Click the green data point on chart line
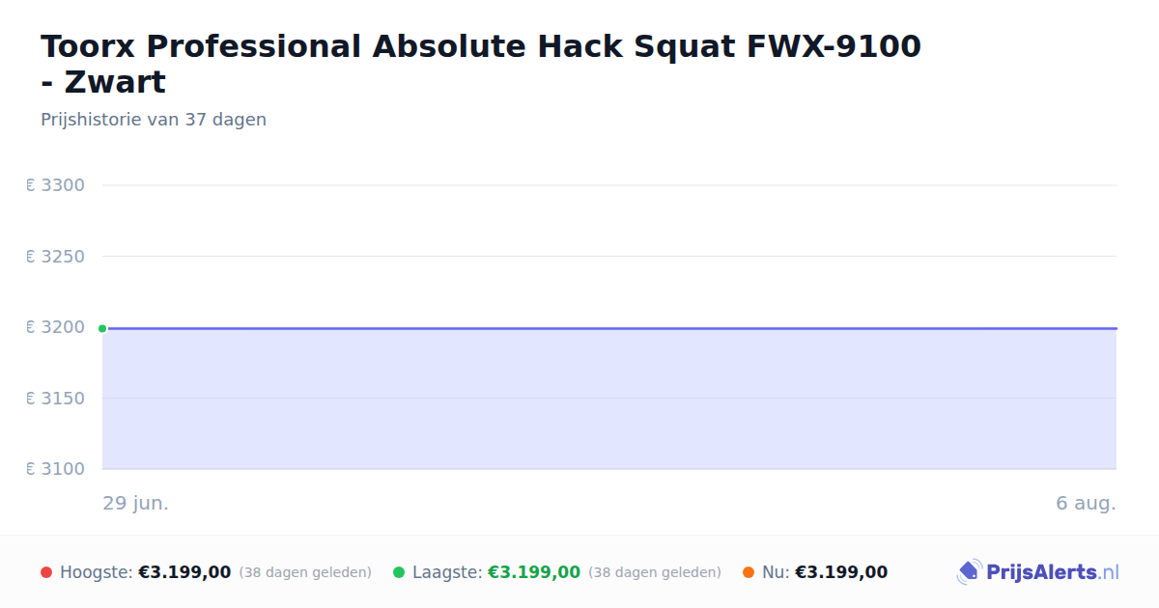The image size is (1159, 608). click(x=102, y=328)
